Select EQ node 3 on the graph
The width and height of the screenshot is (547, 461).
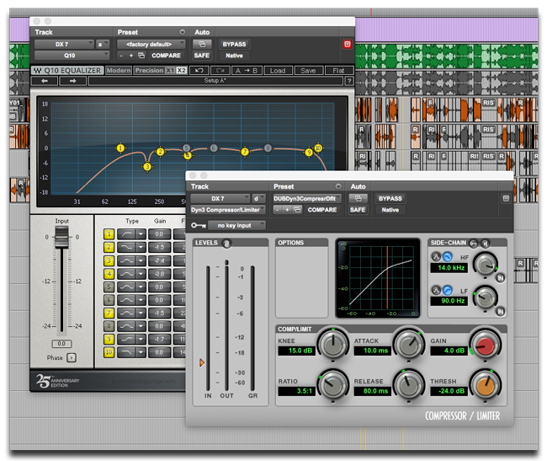coord(147,167)
